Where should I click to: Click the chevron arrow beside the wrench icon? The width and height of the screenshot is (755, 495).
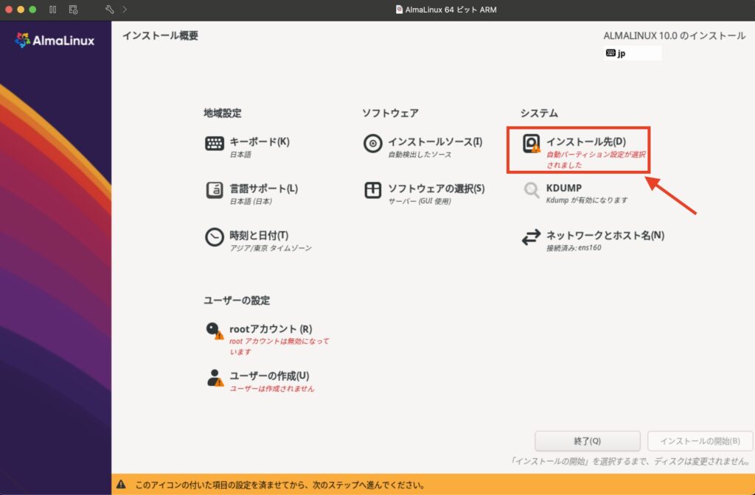point(125,10)
